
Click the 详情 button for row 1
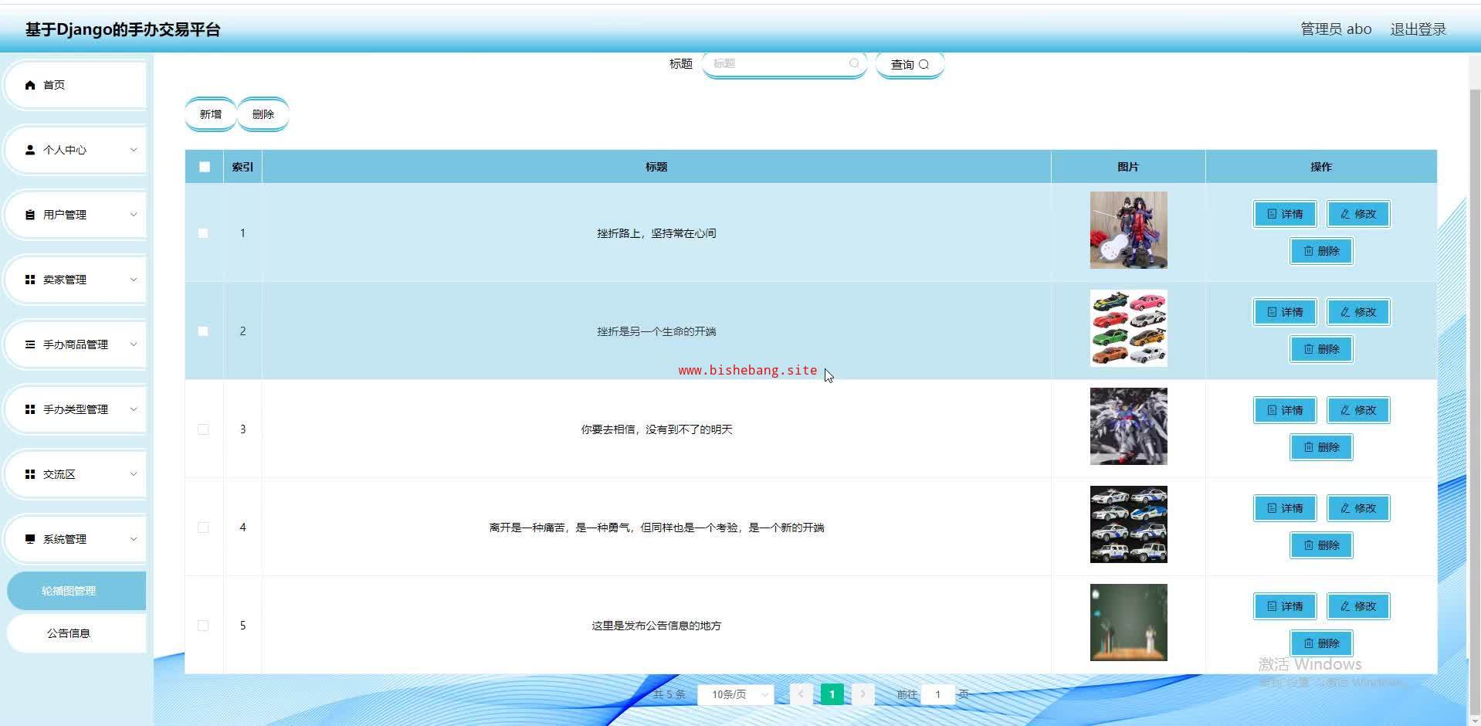[x=1285, y=214]
